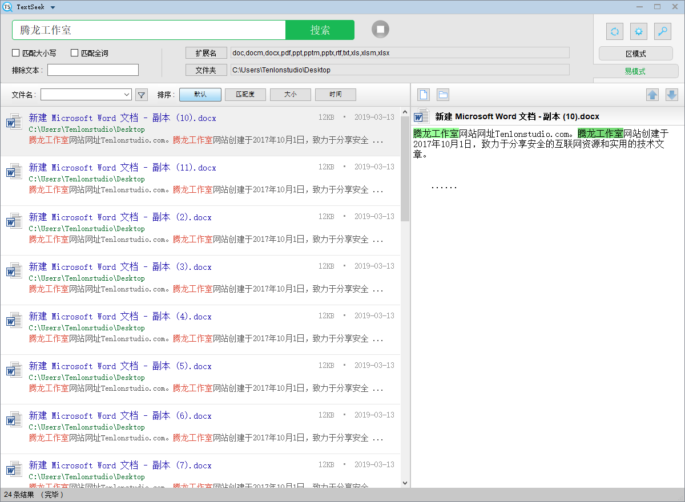The height and width of the screenshot is (502, 685).
Task: Click the search box containing 腾龙工作室
Action: click(149, 30)
